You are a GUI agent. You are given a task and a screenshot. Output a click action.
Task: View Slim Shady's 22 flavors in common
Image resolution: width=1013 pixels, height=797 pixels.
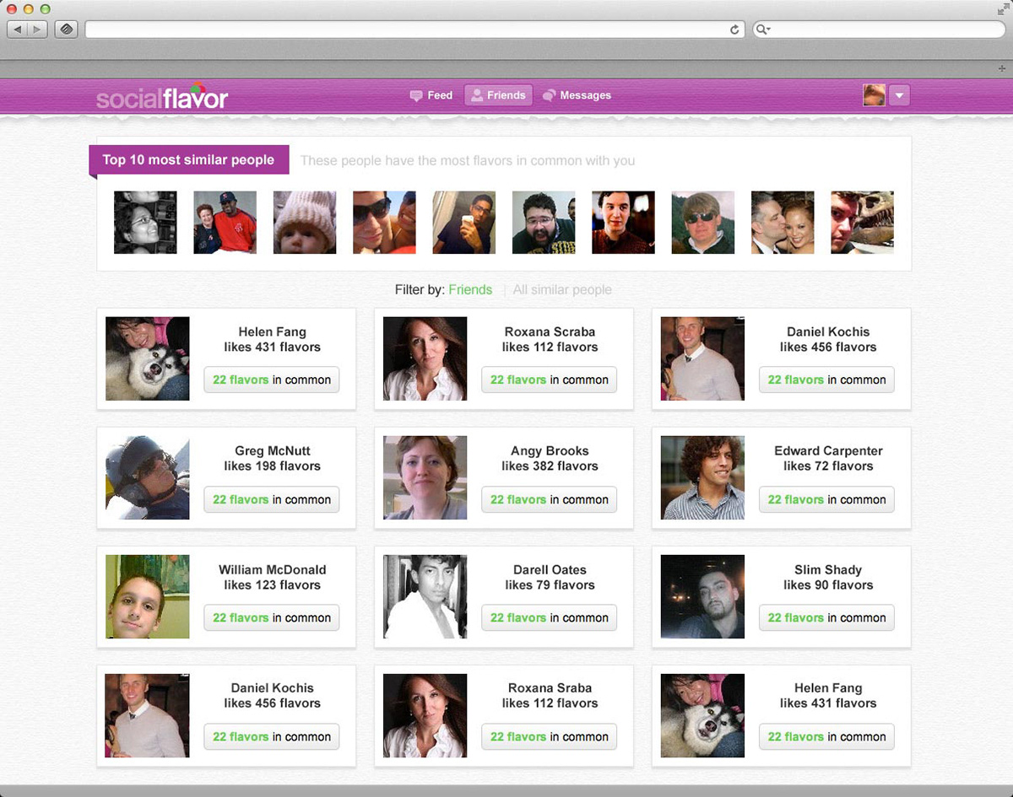(x=827, y=617)
